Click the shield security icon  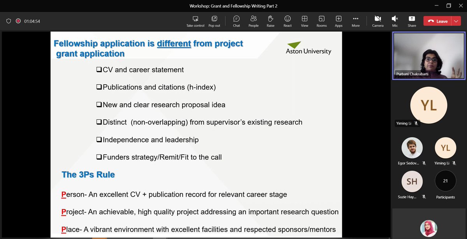coord(9,21)
